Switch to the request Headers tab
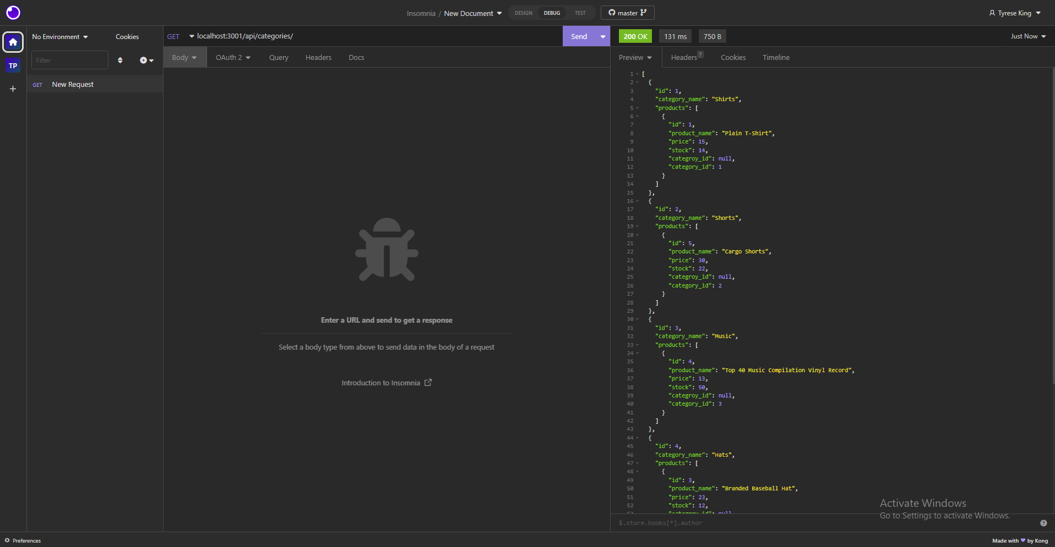This screenshot has height=547, width=1055. 318,57
